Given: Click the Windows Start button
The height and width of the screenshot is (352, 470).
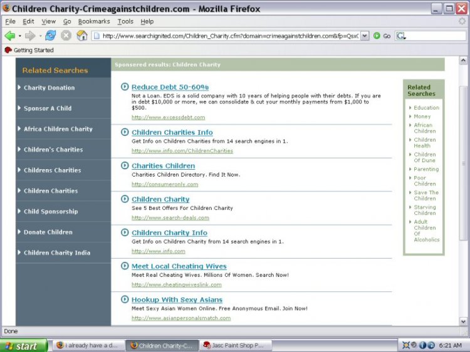Looking at the screenshot, I should tap(24, 346).
